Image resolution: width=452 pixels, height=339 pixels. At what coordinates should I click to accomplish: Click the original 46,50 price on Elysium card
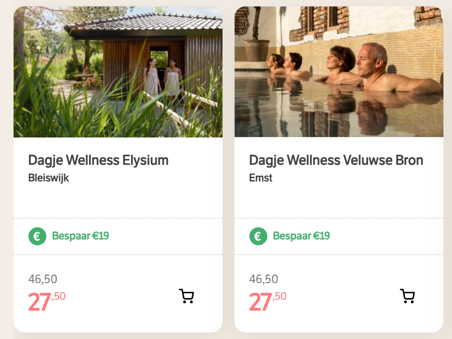click(x=43, y=279)
